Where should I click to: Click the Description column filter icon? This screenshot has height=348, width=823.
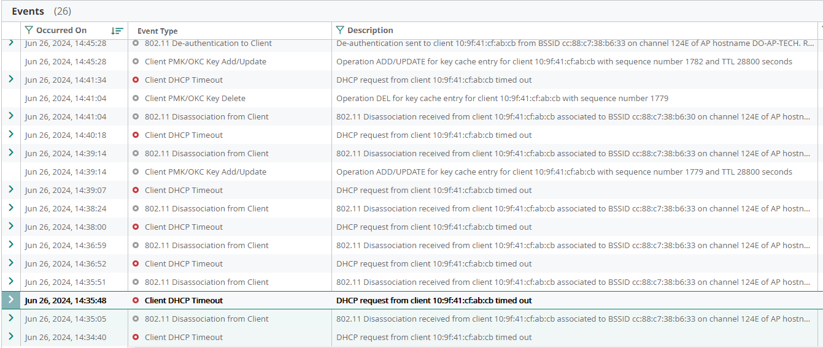340,30
